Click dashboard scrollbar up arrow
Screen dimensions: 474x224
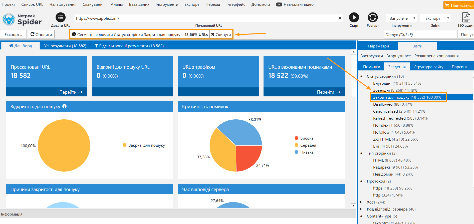pyautogui.click(x=354, y=52)
